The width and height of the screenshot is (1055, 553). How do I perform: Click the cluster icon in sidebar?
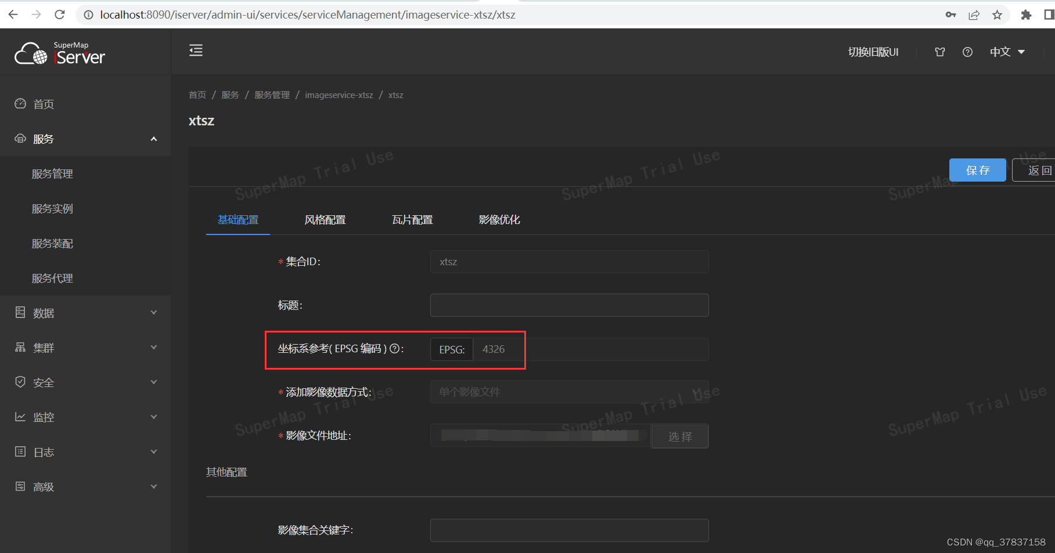(20, 348)
